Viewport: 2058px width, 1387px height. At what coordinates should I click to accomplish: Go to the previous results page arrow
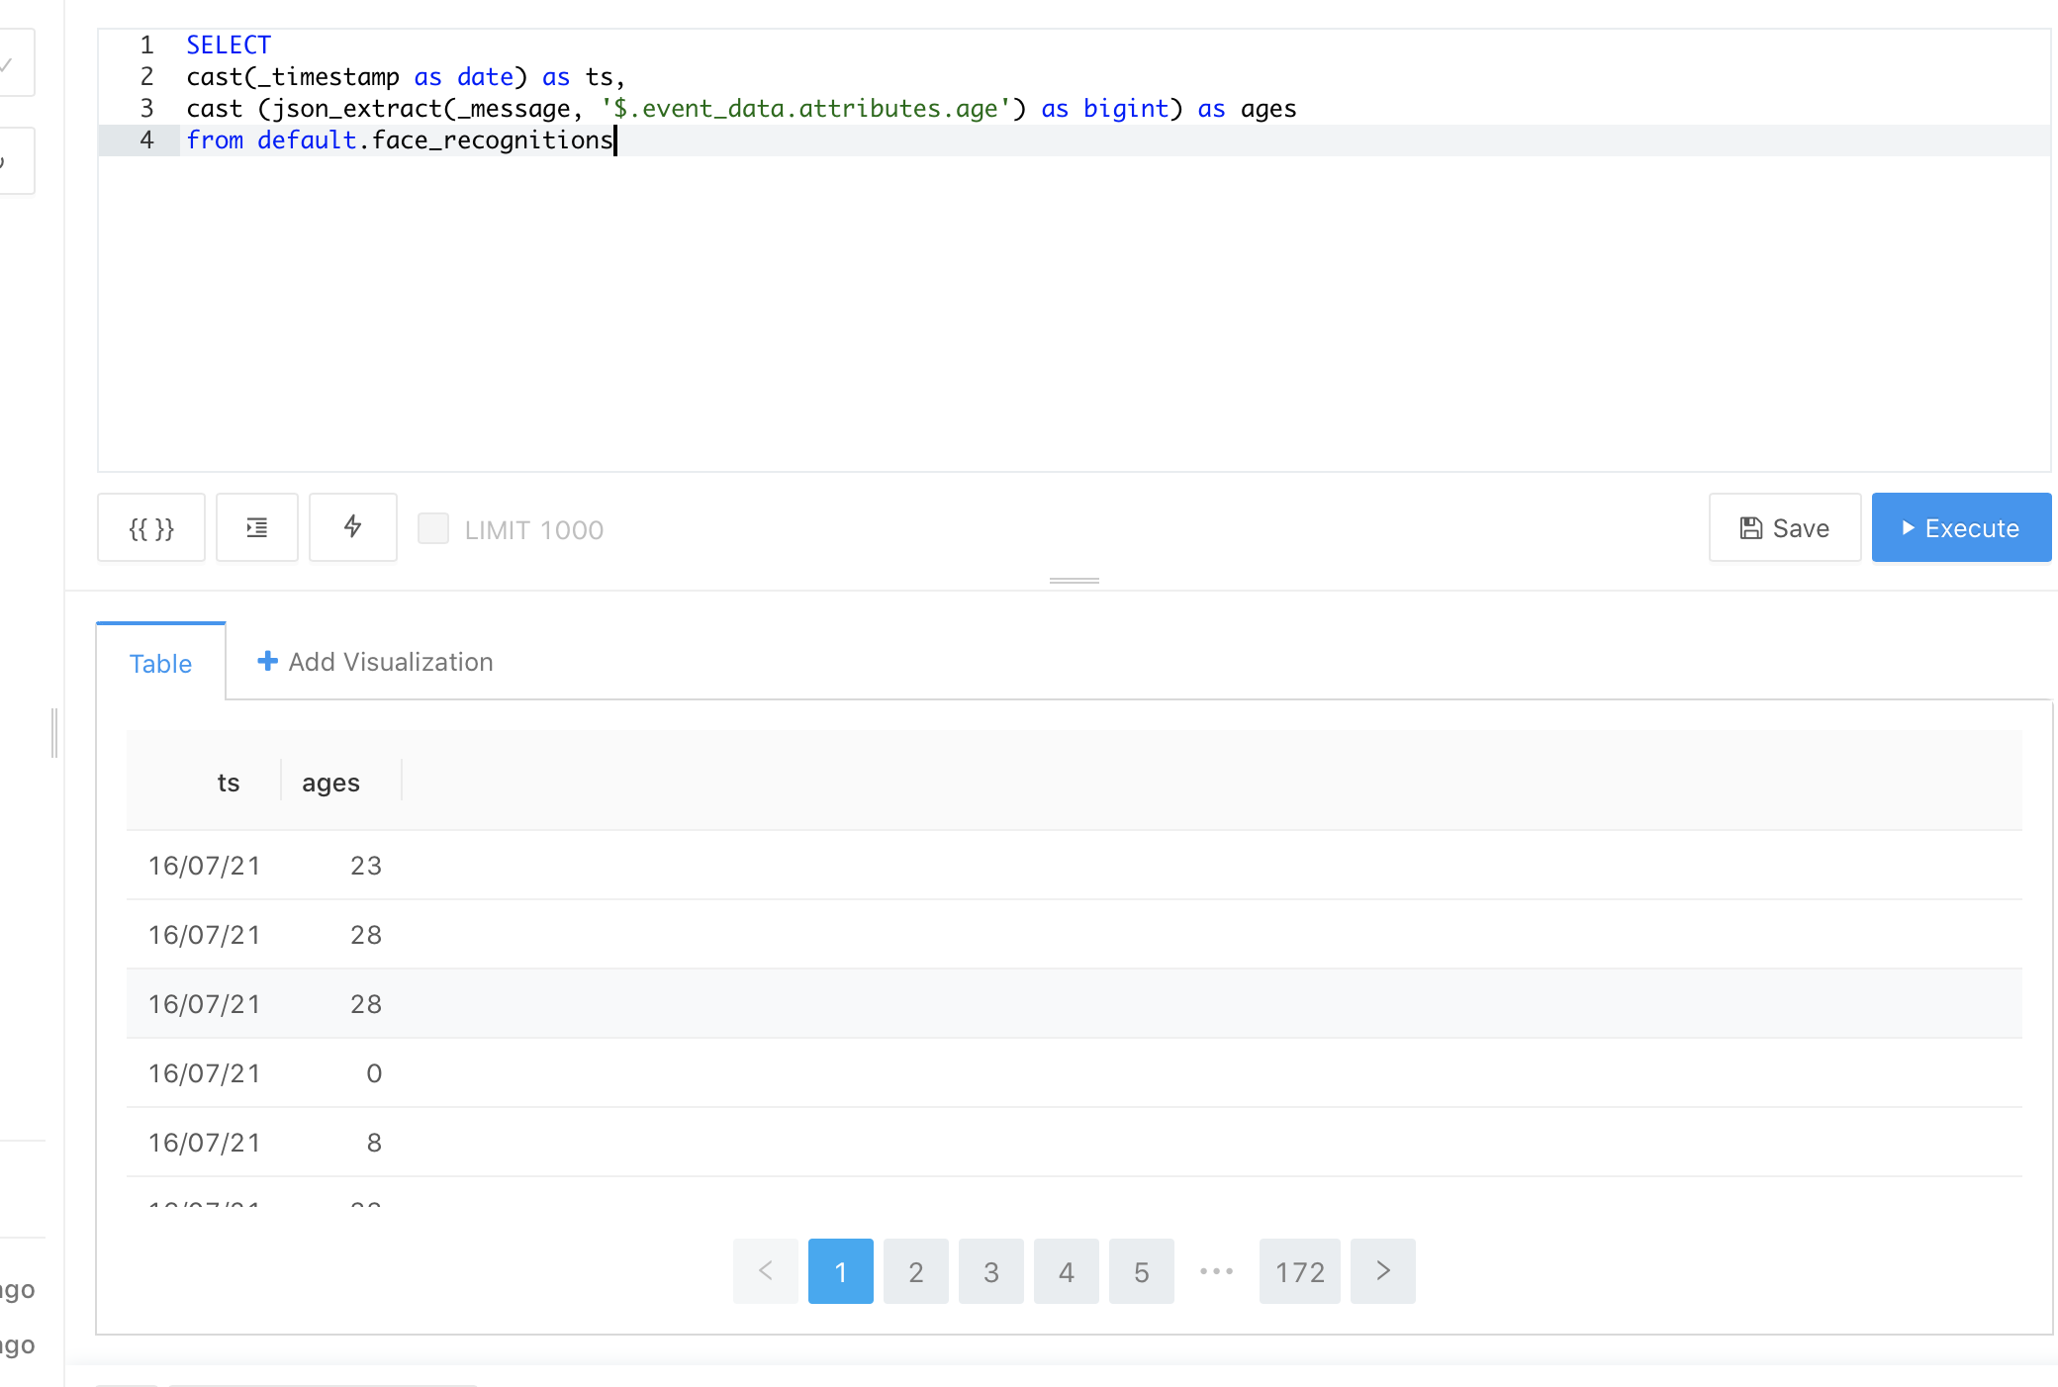pos(766,1271)
